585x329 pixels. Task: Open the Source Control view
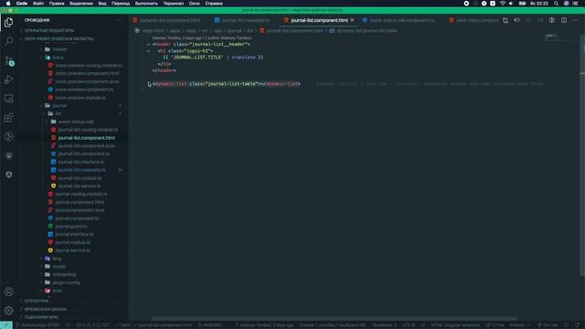pos(8,60)
